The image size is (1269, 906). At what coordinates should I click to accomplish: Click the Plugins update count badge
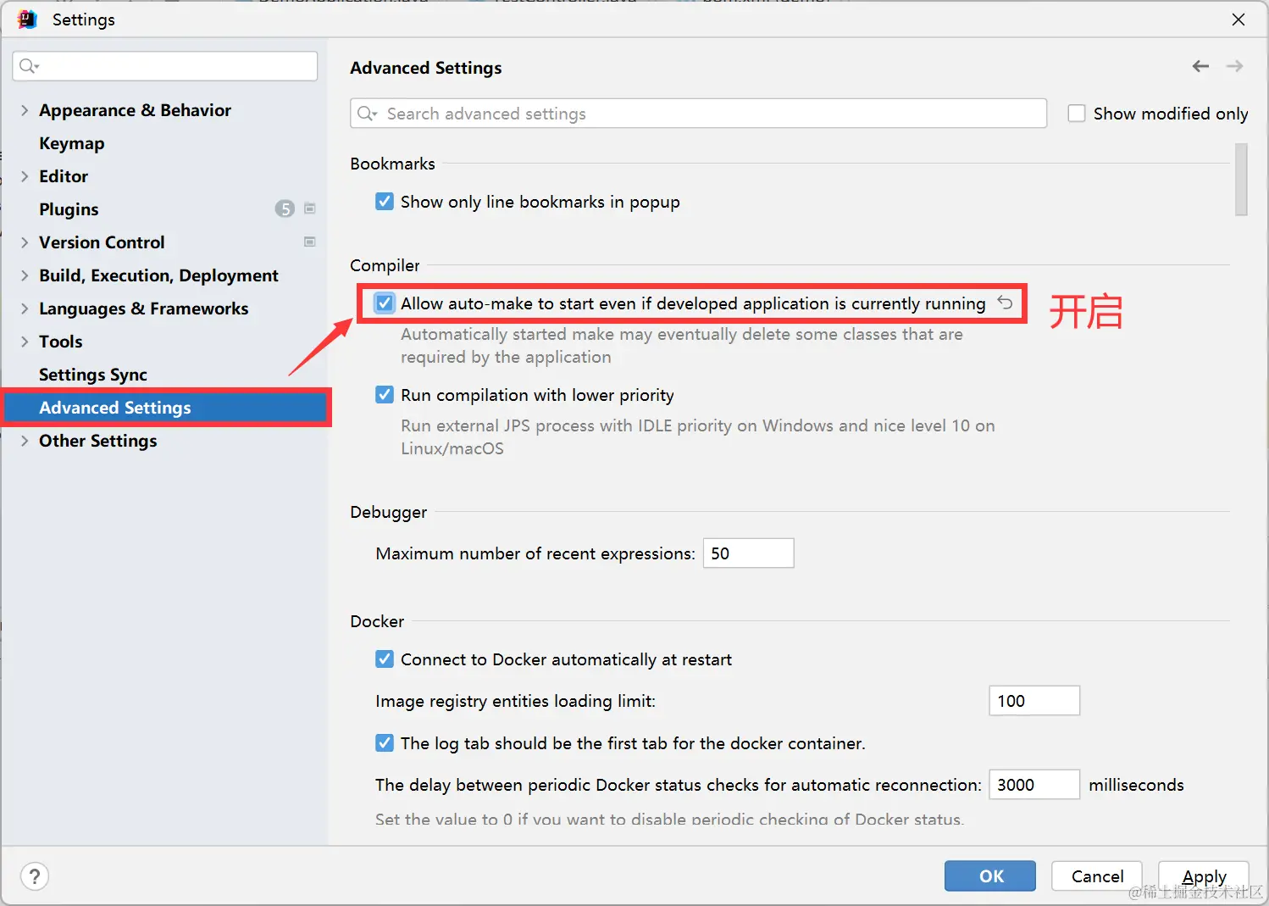point(285,208)
